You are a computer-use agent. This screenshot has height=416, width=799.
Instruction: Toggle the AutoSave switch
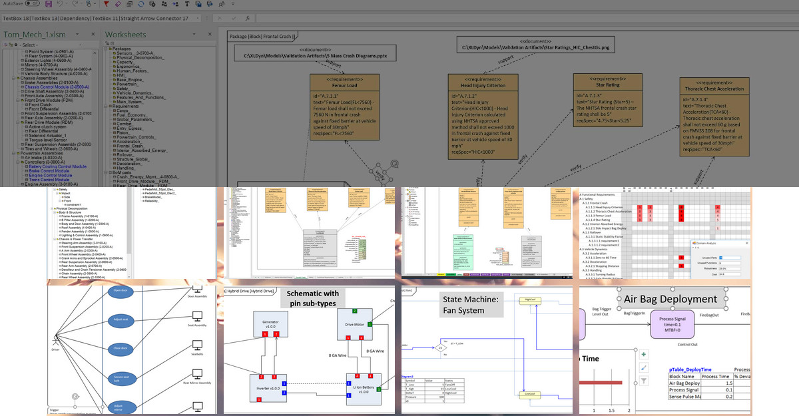coord(33,4)
